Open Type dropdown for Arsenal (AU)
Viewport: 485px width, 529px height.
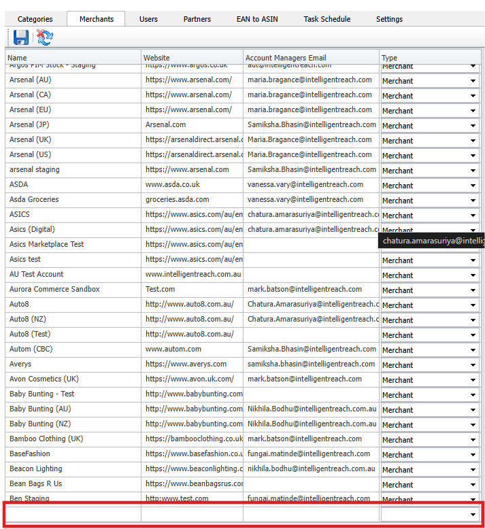coord(473,81)
